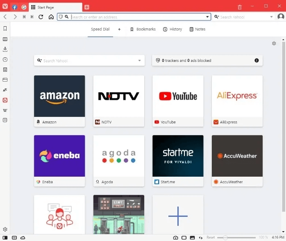Open a new tab with plus button
The height and width of the screenshot is (241, 286).
[87, 7]
